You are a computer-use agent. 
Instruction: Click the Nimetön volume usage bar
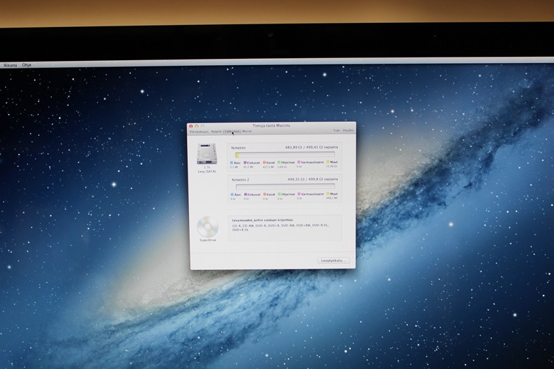(x=285, y=154)
